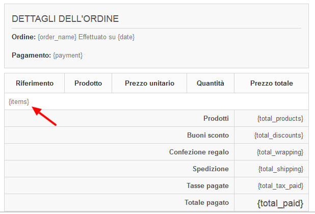Click the {date} placeholder

[x=126, y=37]
